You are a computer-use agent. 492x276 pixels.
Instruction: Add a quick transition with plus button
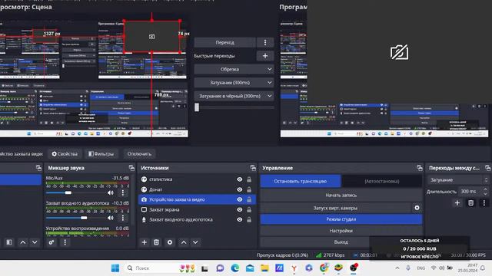tap(265, 56)
